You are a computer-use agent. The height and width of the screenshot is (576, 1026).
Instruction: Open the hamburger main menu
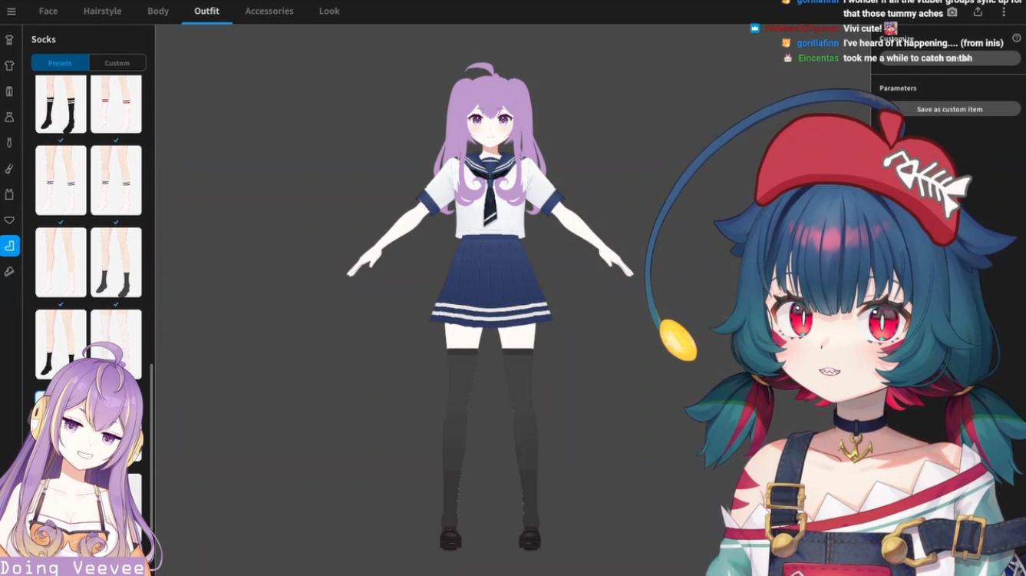[11, 12]
